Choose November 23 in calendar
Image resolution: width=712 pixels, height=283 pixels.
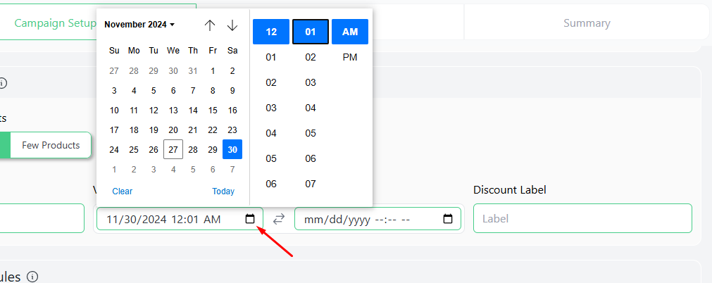232,130
